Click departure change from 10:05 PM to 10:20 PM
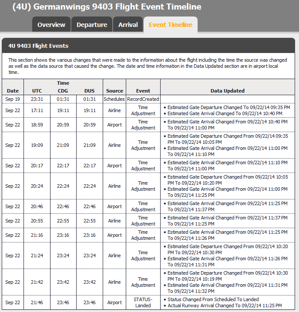The image size is (299, 312). tap(228, 180)
